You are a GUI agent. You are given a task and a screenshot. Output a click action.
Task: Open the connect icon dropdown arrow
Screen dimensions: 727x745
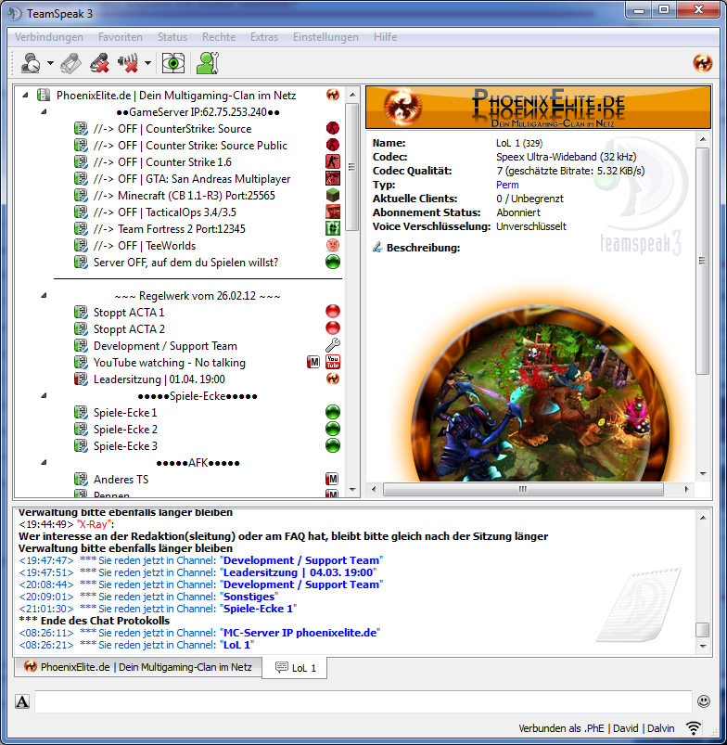pyautogui.click(x=50, y=63)
